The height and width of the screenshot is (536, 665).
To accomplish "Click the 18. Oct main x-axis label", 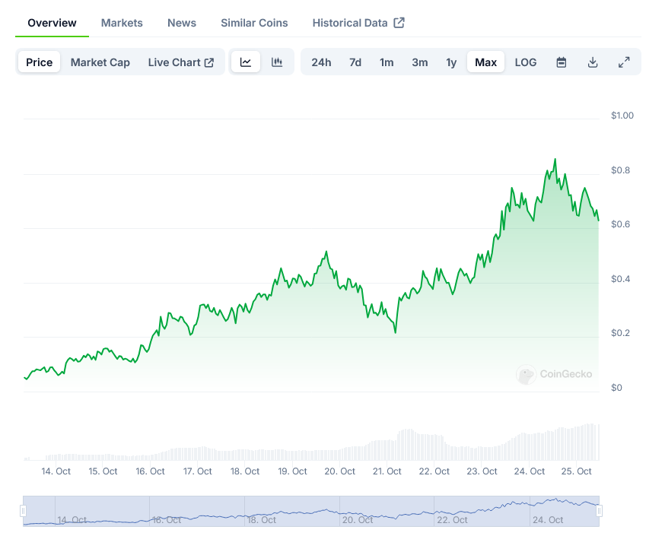I will click(245, 471).
